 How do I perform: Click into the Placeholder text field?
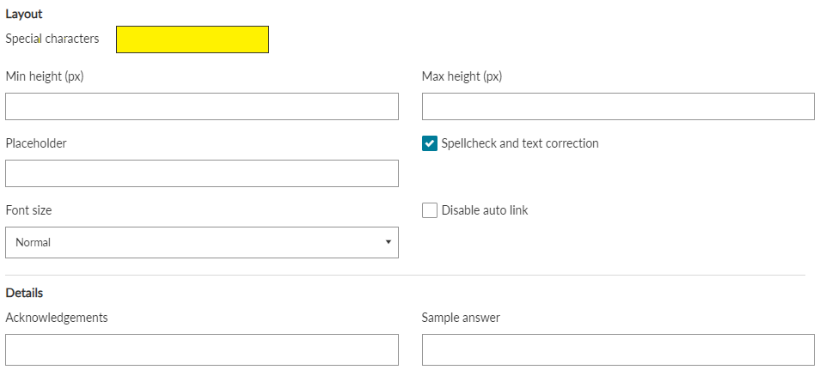point(202,173)
